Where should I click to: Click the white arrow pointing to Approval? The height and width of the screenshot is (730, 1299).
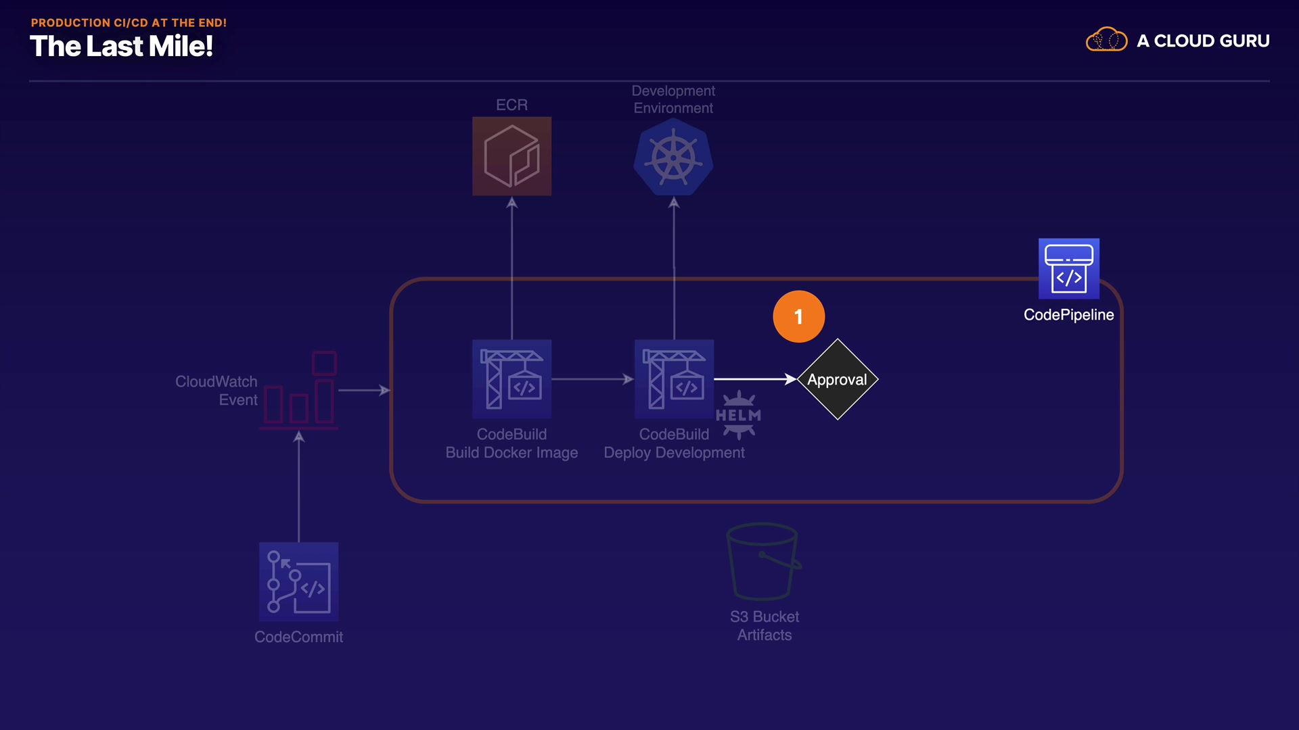754,379
